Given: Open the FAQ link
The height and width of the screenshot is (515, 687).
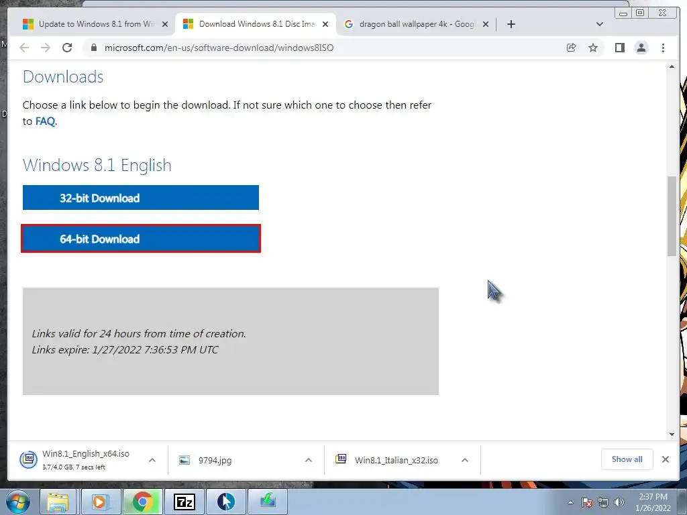Looking at the screenshot, I should pyautogui.click(x=45, y=121).
